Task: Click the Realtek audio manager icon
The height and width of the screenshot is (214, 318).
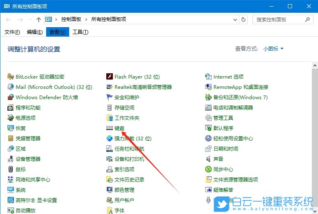Action: pyautogui.click(x=110, y=87)
